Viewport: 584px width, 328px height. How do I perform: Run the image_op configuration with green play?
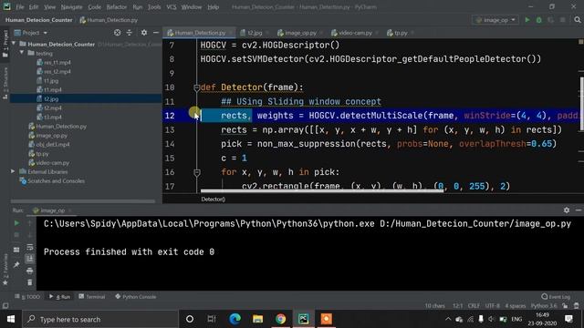[x=527, y=20]
